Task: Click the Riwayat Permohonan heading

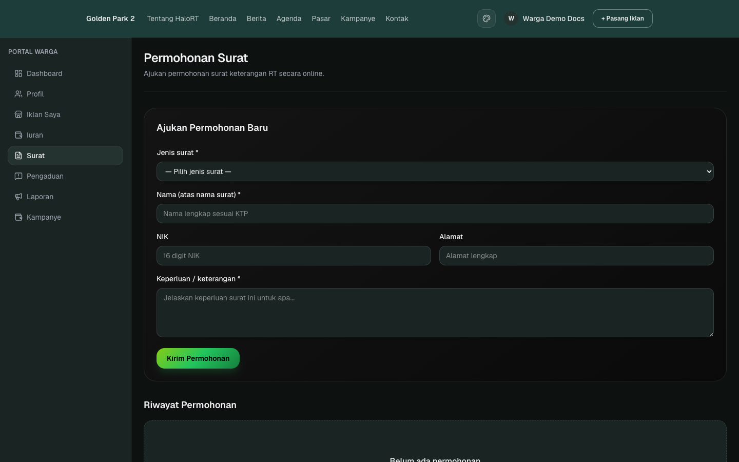Action: pos(190,405)
